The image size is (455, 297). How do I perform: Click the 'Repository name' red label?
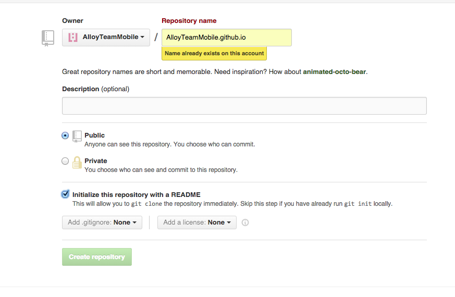(x=189, y=21)
